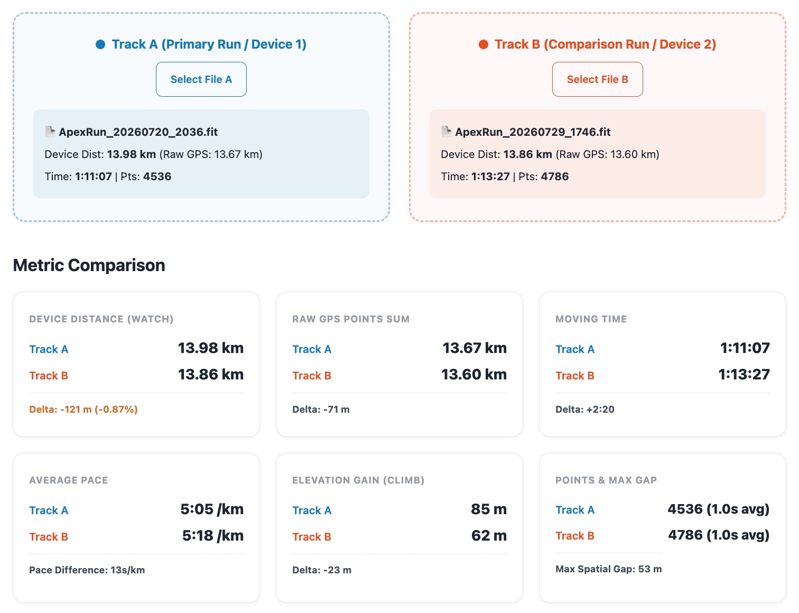Click Track A label in Raw GPS Points card
799x613 pixels.
coord(312,349)
